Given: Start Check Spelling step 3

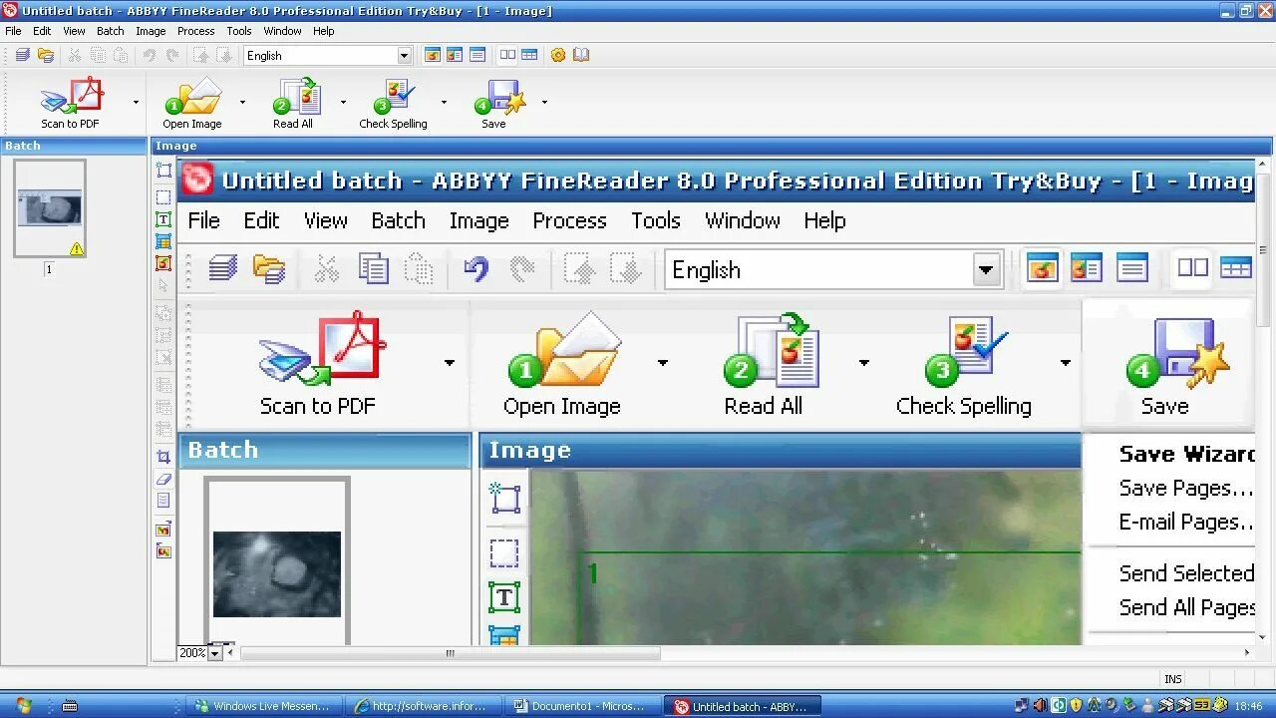Looking at the screenshot, I should (x=393, y=104).
